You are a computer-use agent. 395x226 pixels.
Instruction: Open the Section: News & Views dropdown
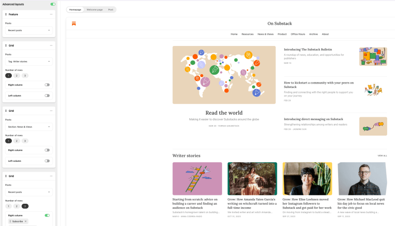(29, 127)
